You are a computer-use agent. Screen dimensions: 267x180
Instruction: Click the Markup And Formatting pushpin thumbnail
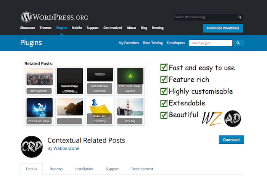click(100, 111)
